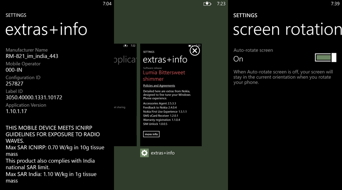Open Policies and Agreements link
The width and height of the screenshot is (342, 190).
coord(159,86)
